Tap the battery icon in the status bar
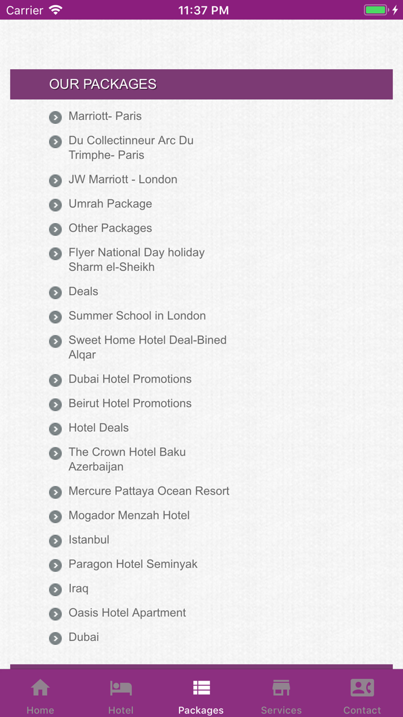This screenshot has width=403, height=717. [375, 9]
